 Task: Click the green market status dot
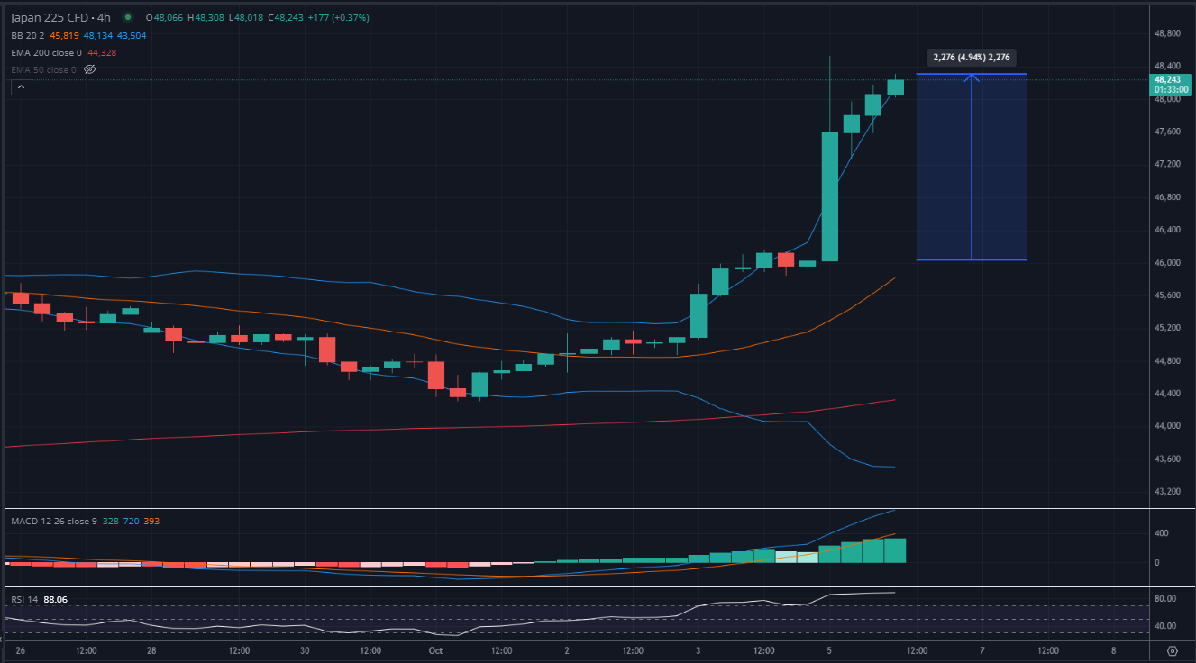click(x=125, y=17)
